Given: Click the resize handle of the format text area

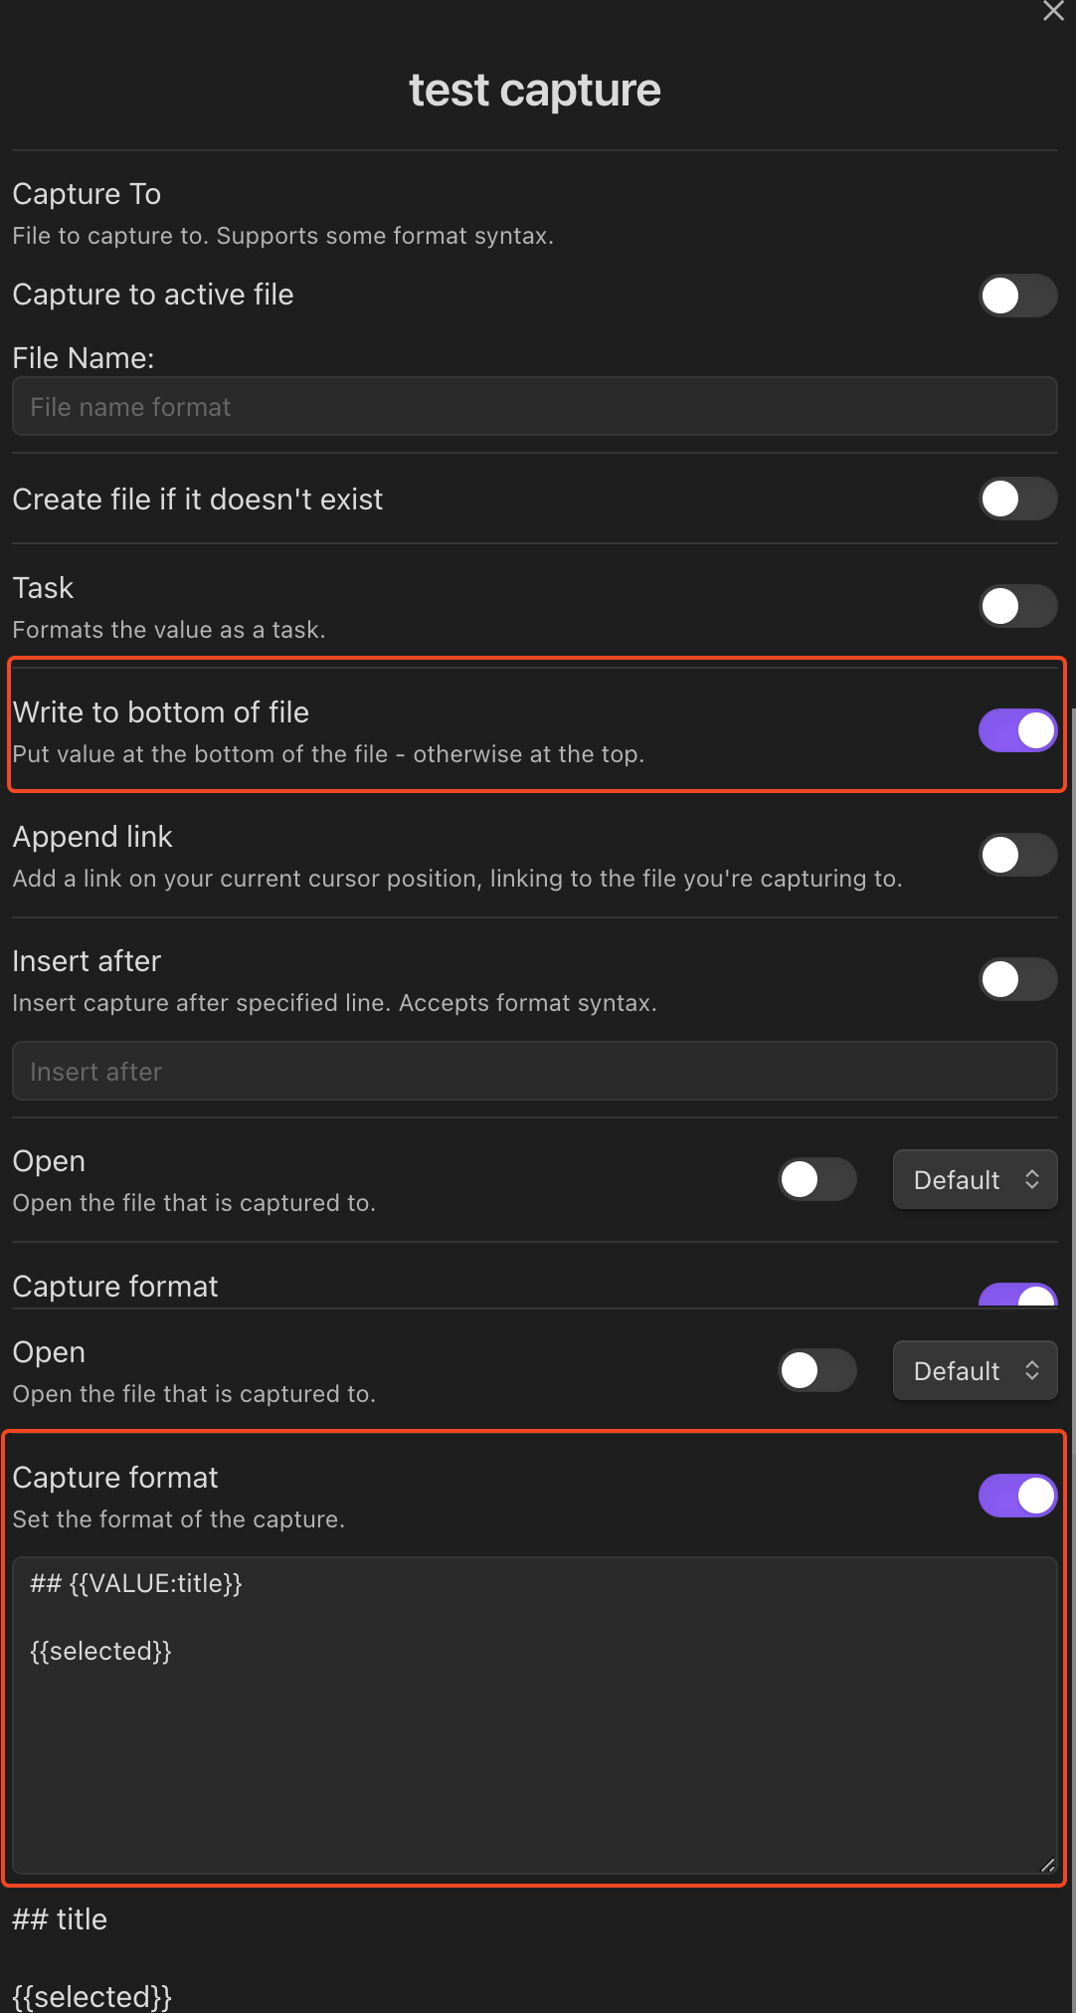Looking at the screenshot, I should [x=1047, y=1865].
